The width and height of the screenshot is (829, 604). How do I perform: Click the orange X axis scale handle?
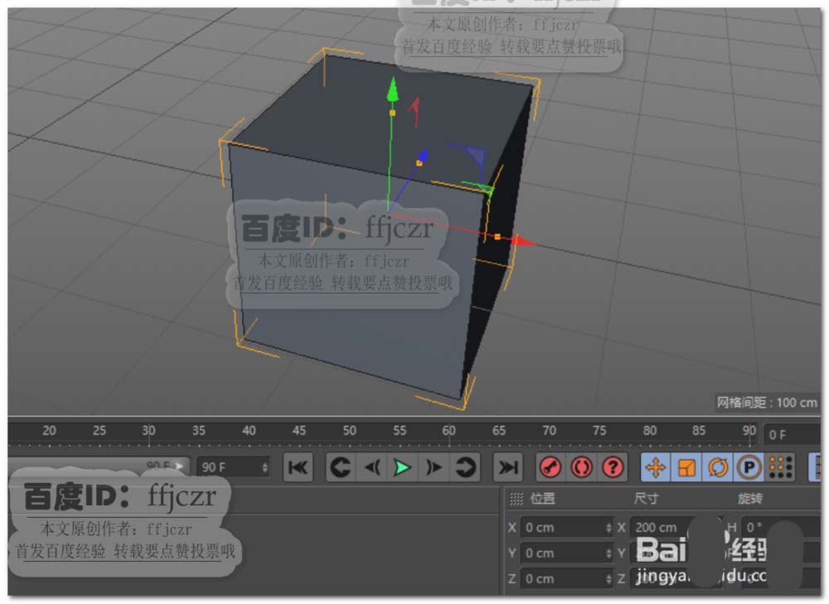pyautogui.click(x=497, y=237)
